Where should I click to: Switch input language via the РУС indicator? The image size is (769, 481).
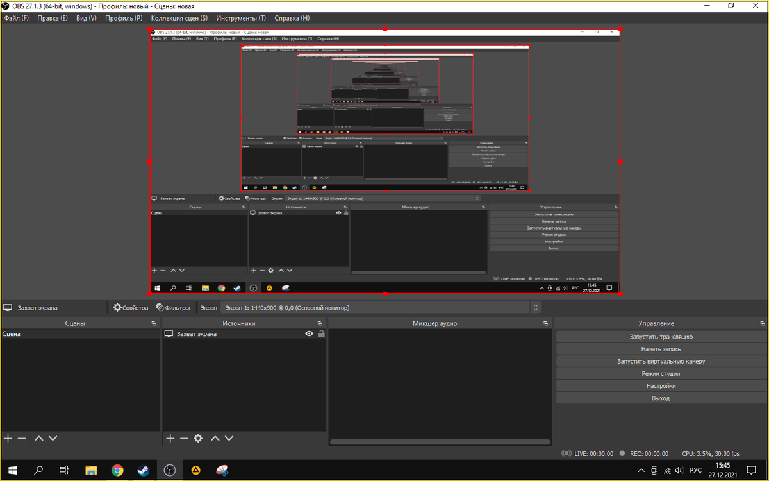(695, 470)
